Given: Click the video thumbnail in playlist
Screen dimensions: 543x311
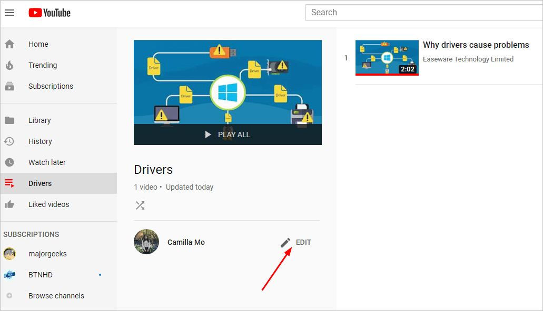Looking at the screenshot, I should [x=387, y=57].
